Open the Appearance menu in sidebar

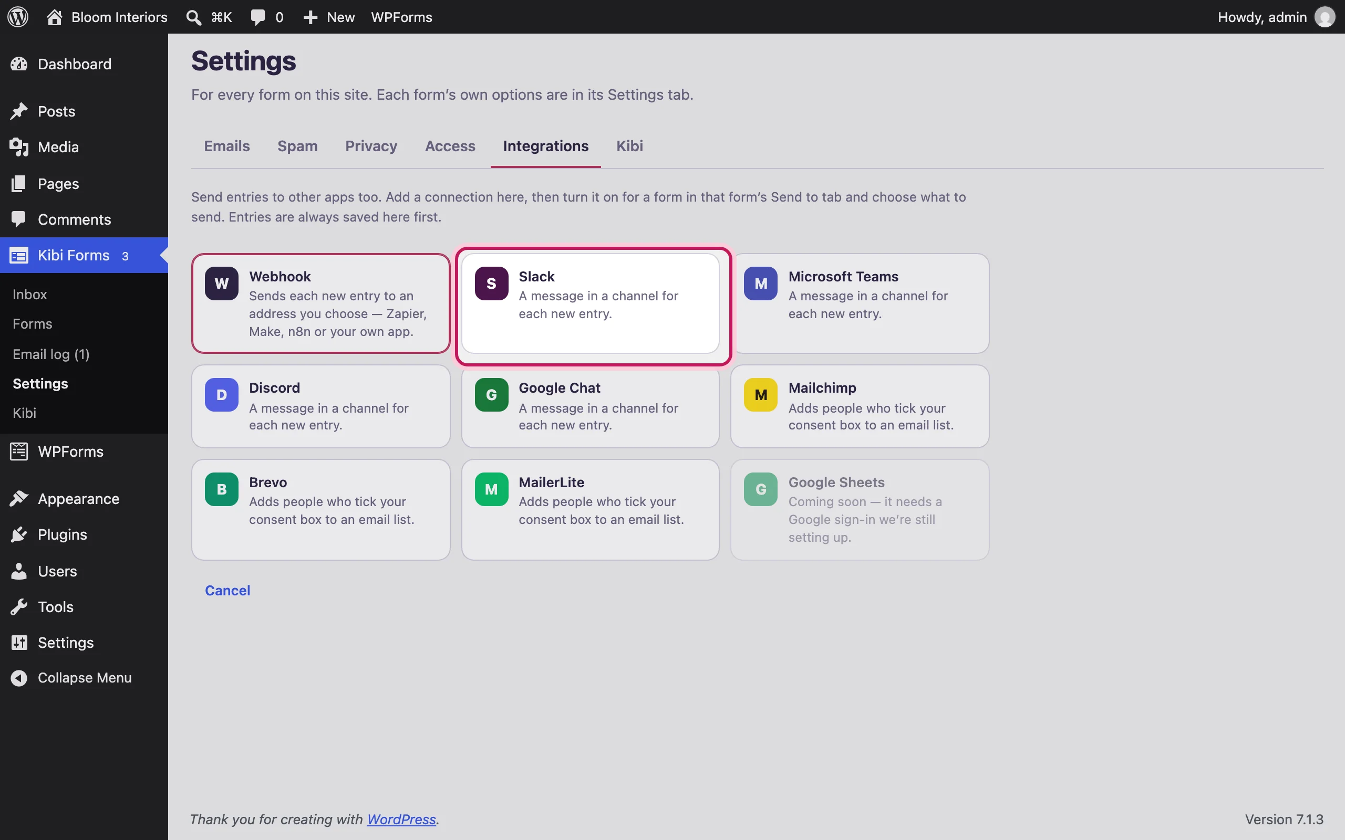(84, 499)
